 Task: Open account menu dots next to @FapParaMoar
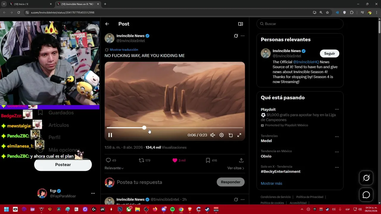(x=93, y=193)
